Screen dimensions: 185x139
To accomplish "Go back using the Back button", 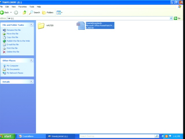I will [5, 12].
